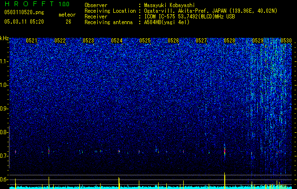
Task: Click the 0526 time marker
Action: click(173, 41)
